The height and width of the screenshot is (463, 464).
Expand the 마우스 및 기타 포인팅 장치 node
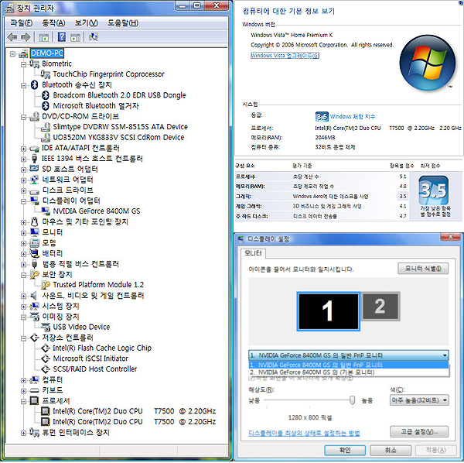[23, 222]
